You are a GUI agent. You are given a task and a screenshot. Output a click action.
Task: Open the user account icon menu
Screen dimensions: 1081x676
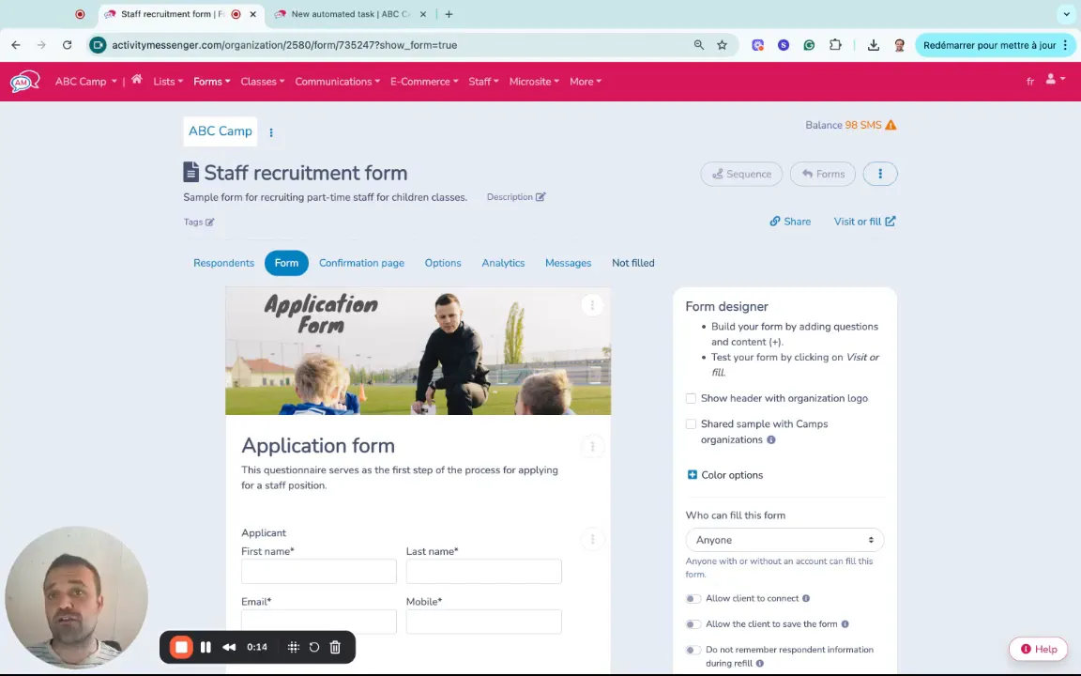click(x=1053, y=81)
